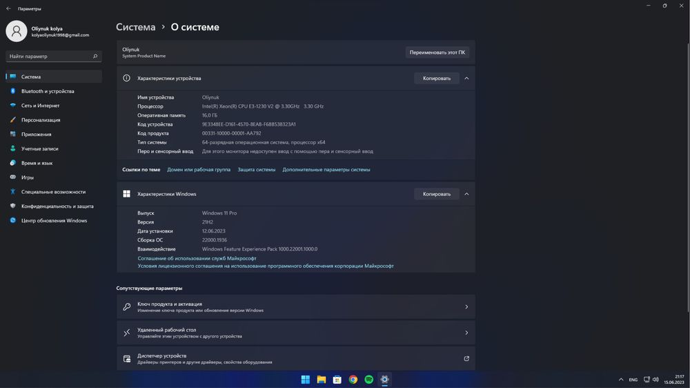This screenshot has width=690, height=388.
Task: Click the Время и язык globe icon
Action: coord(12,163)
